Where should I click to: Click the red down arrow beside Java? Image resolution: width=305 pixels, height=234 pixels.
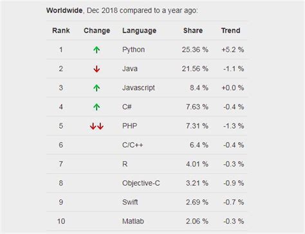point(97,69)
